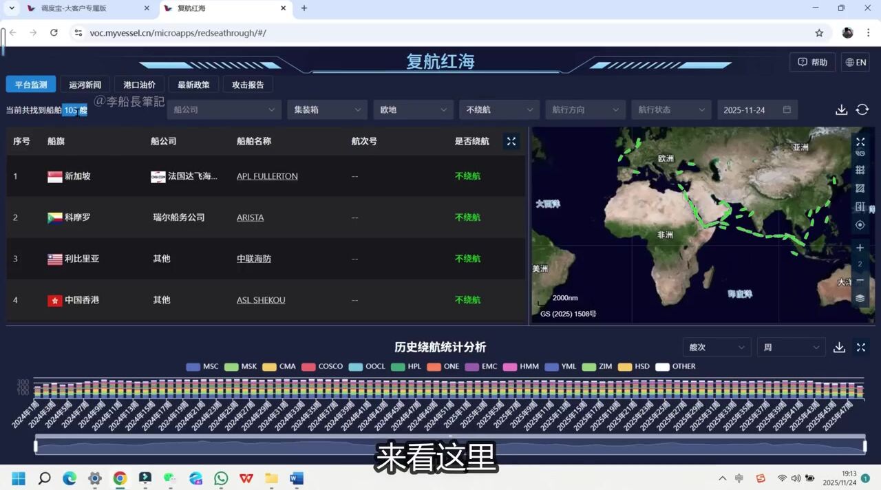Click the map locate target icon
881x490 pixels.
pyautogui.click(x=860, y=225)
